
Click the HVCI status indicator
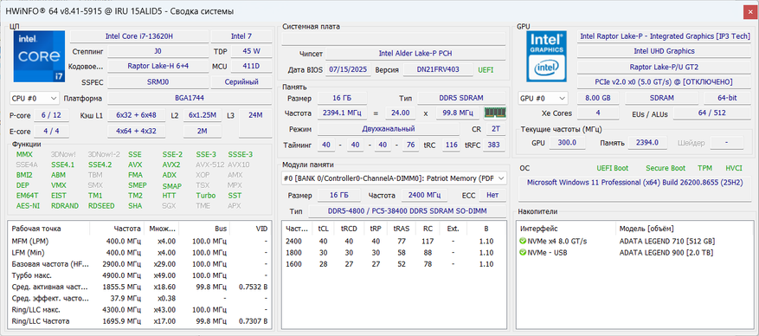[733, 168]
